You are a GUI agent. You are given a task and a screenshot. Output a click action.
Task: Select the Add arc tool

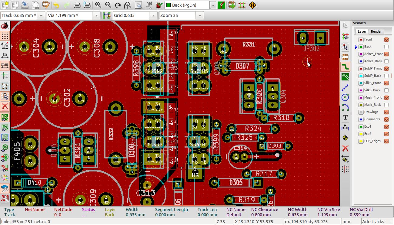point(345,107)
